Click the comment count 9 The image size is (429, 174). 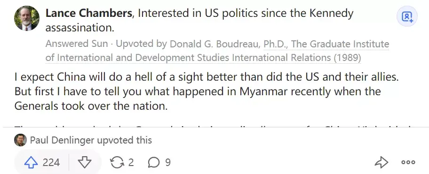click(168, 163)
